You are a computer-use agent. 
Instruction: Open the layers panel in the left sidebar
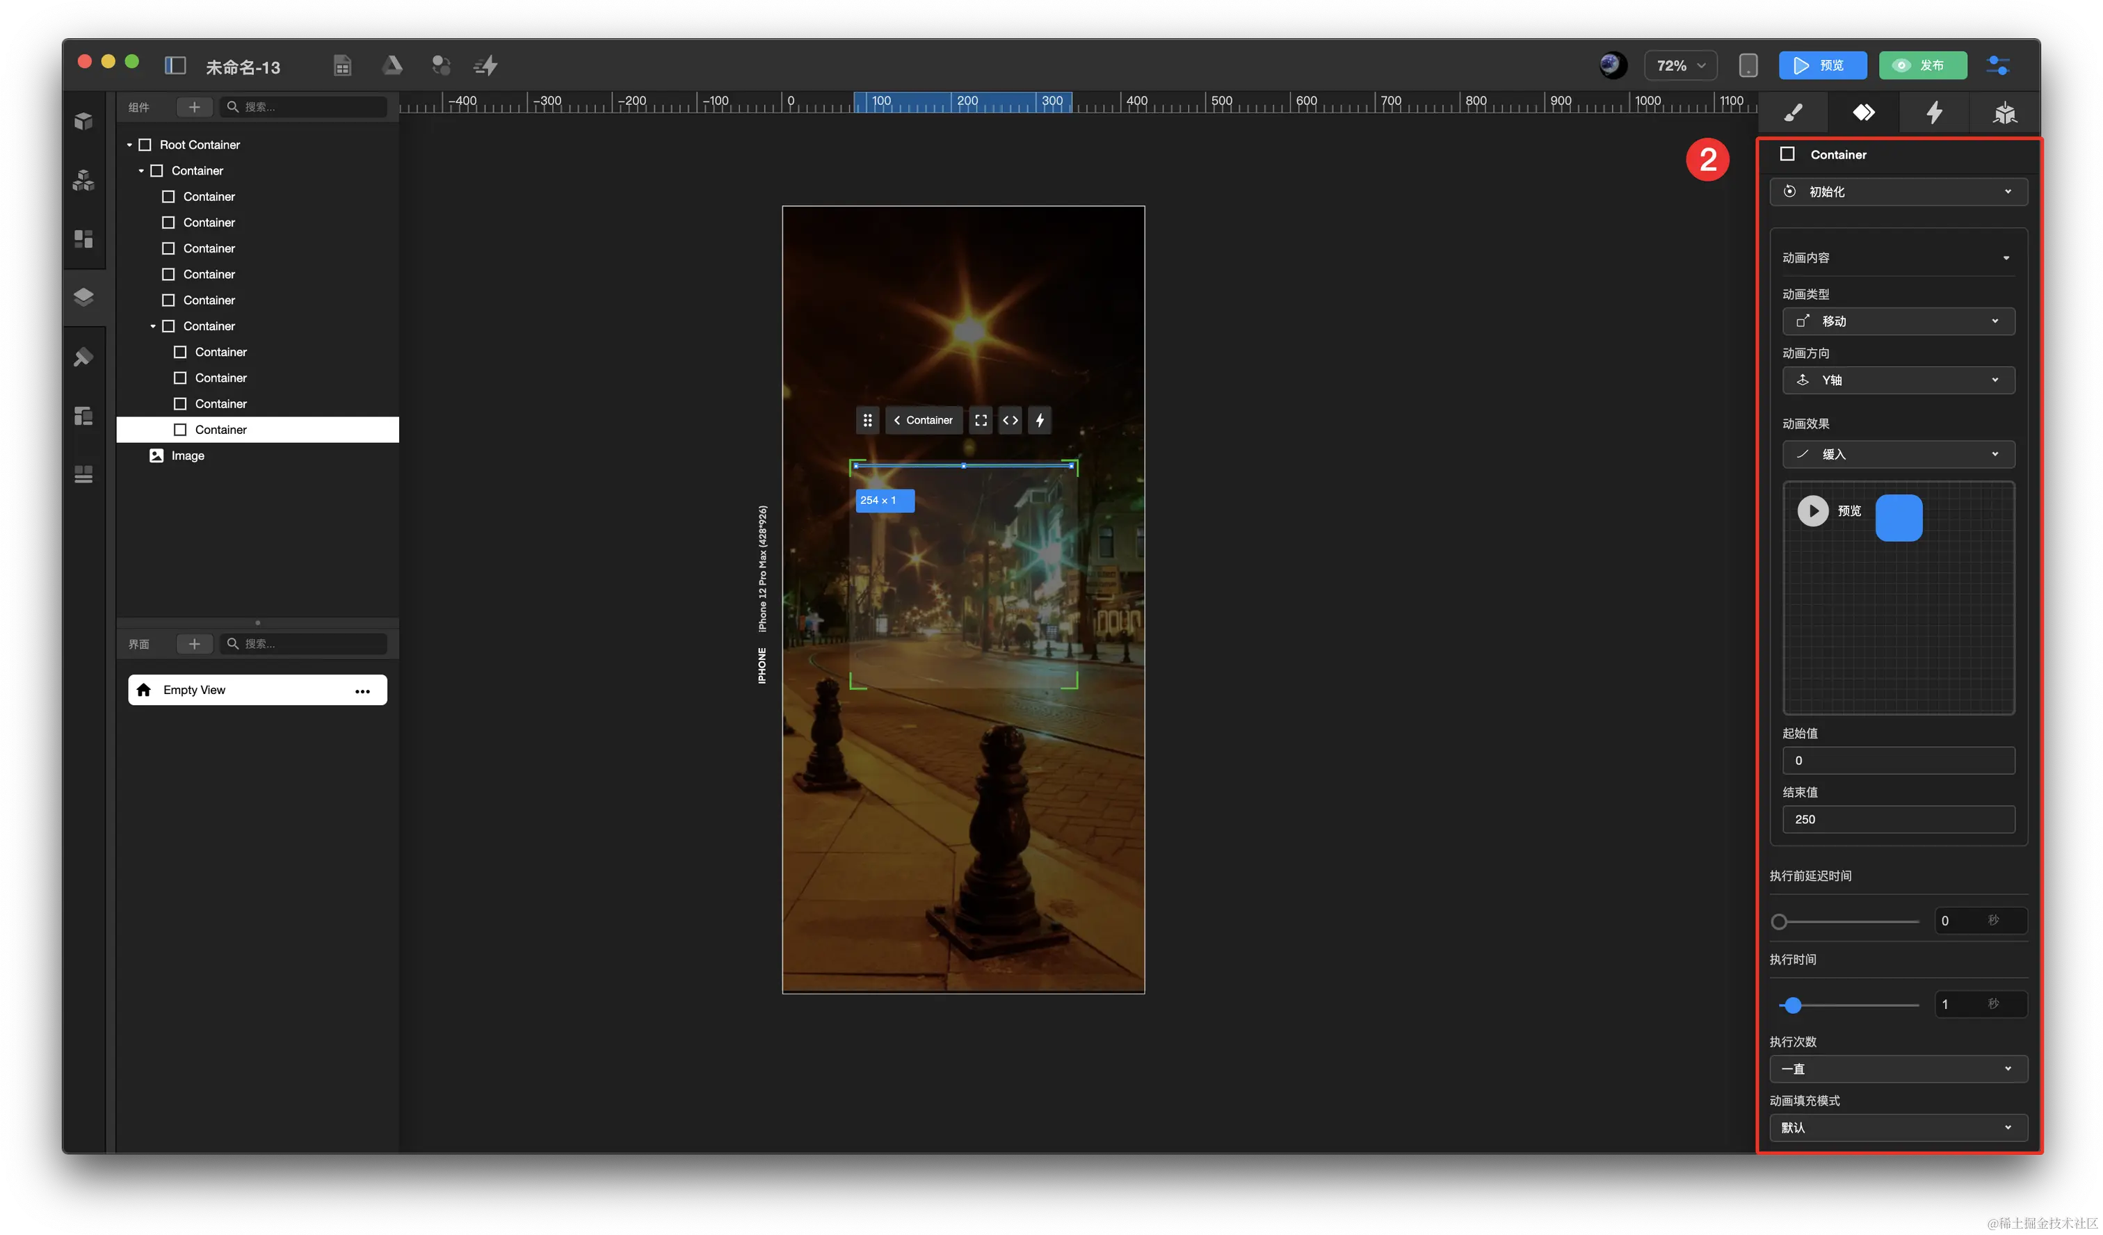(83, 297)
